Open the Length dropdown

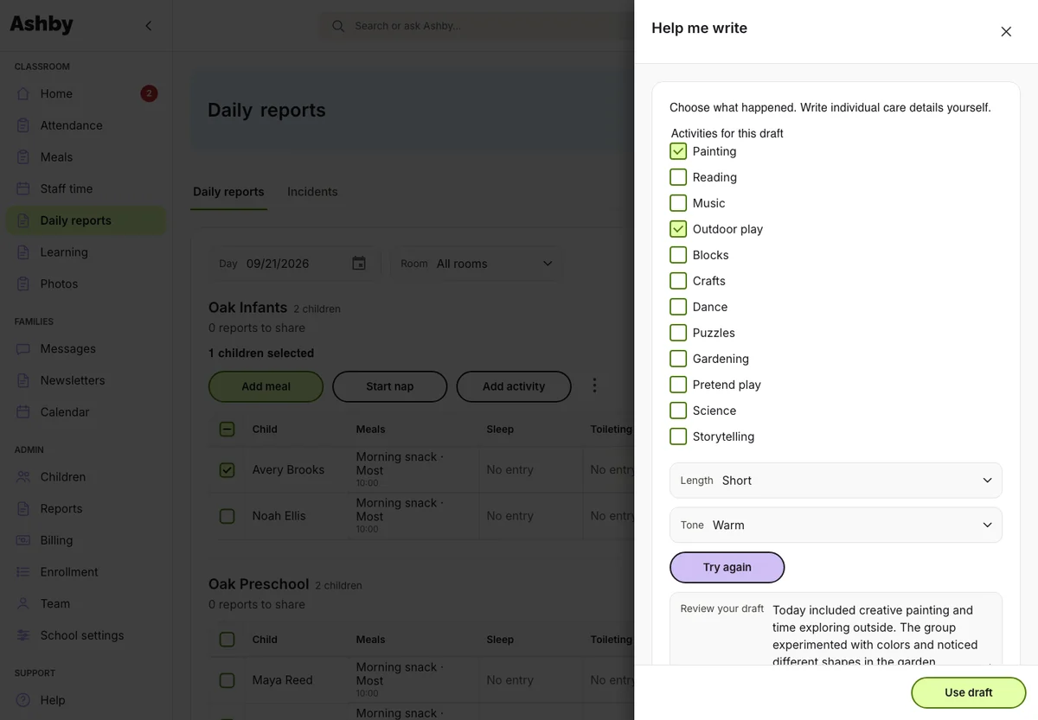pos(836,481)
